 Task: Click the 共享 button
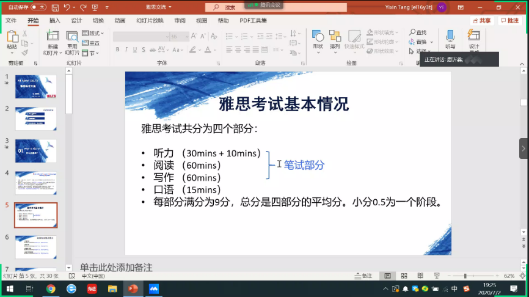pyautogui.click(x=481, y=21)
